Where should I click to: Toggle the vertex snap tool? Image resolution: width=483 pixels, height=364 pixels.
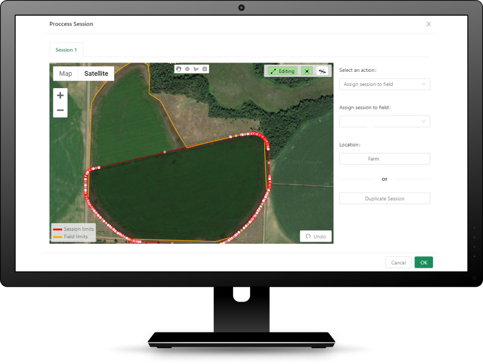pyautogui.click(x=307, y=71)
